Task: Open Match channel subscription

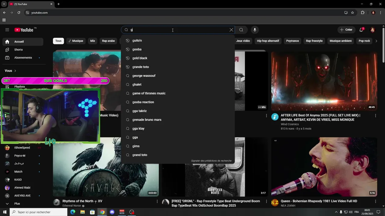Action: tap(23, 172)
